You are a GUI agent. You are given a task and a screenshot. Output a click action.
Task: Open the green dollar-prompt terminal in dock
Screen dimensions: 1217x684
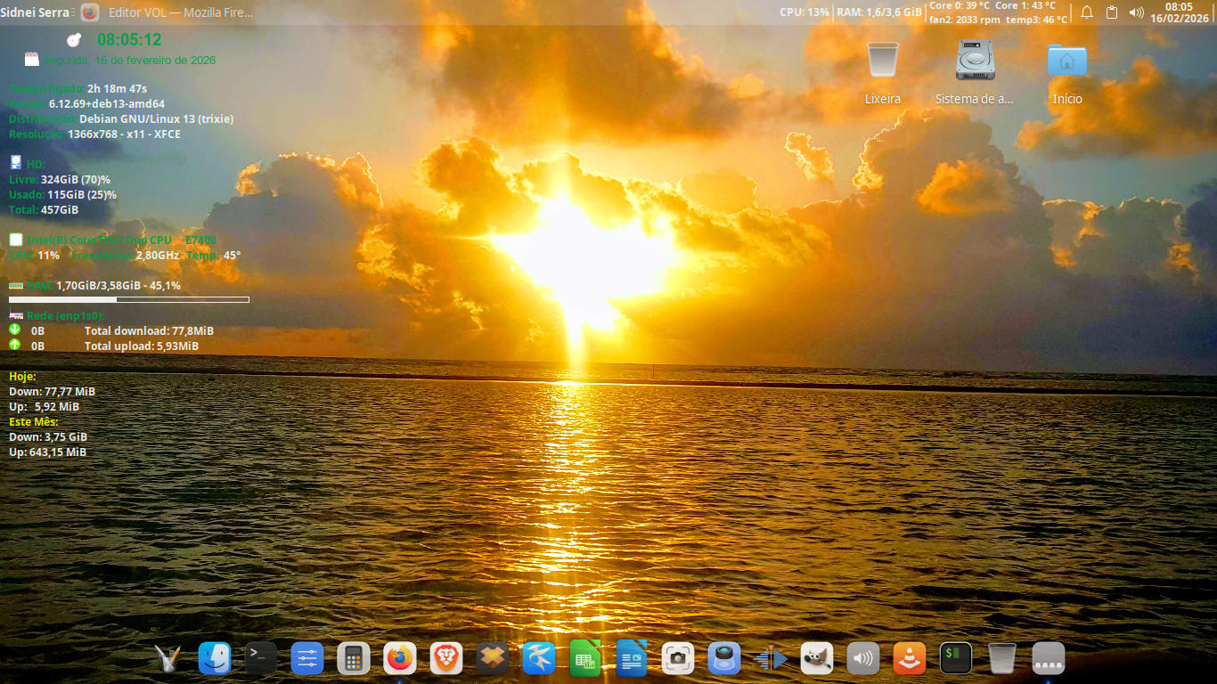point(956,659)
